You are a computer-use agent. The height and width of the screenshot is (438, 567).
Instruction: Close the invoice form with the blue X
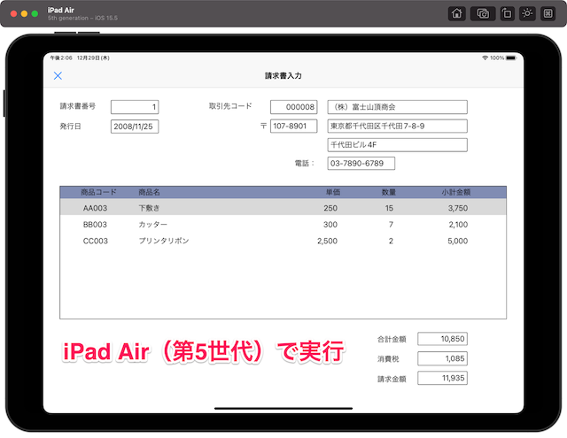[x=58, y=76]
